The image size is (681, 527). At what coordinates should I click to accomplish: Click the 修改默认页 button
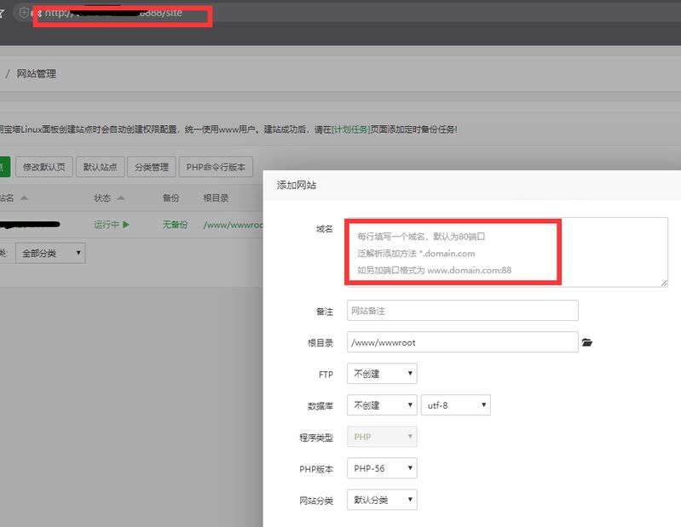click(x=44, y=168)
